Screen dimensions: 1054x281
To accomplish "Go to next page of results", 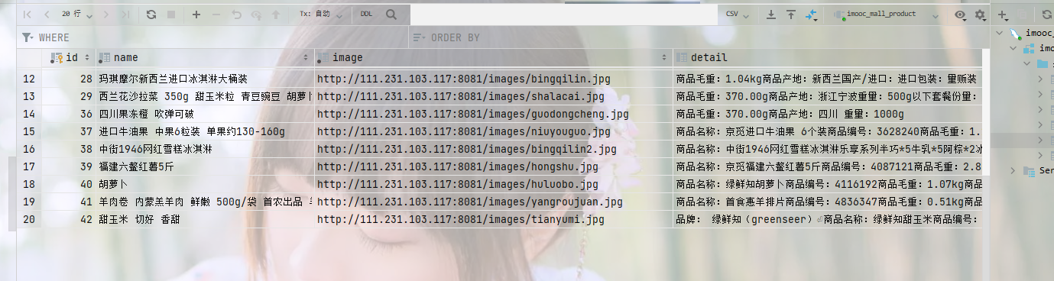I will [105, 15].
